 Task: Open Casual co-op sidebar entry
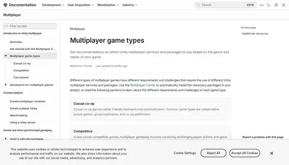tap(22, 64)
